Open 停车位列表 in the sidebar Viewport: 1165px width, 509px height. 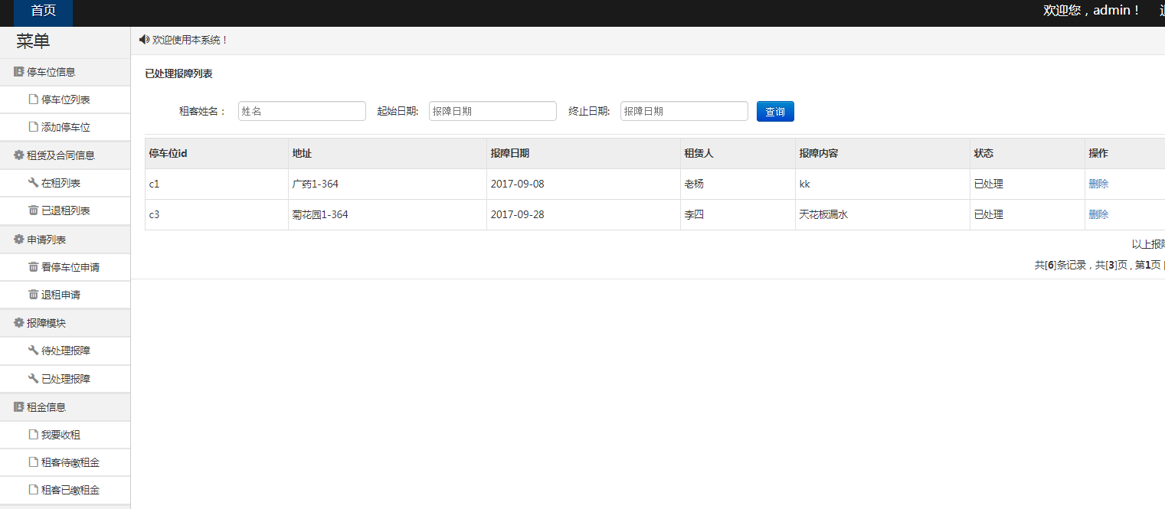[65, 100]
